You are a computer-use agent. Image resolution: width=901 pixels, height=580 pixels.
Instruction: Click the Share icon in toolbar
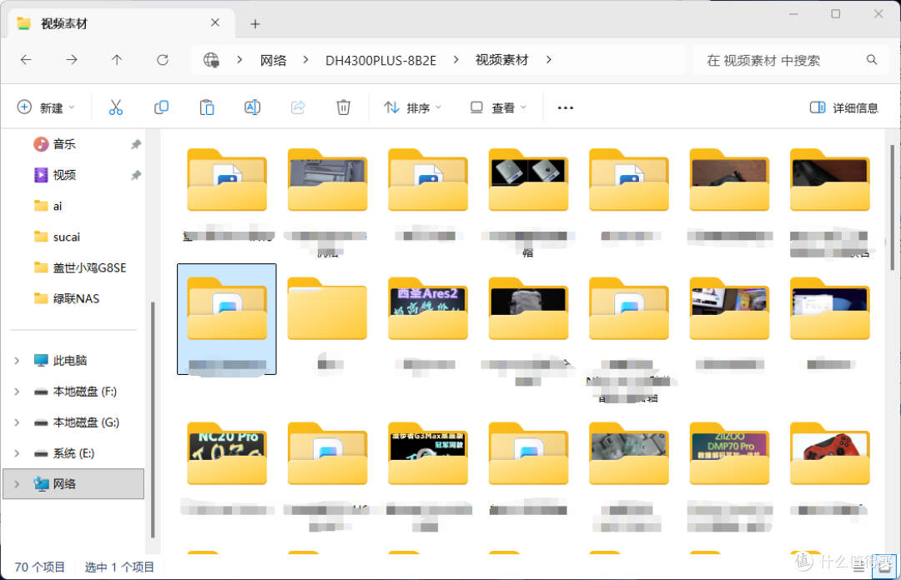[x=298, y=107]
